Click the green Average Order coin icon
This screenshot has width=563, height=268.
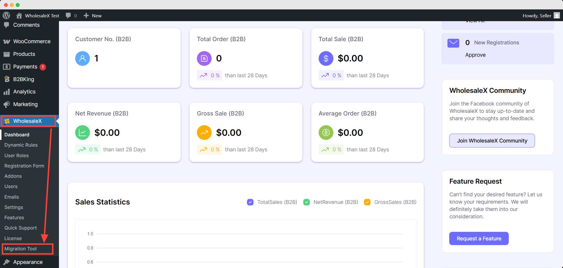pyautogui.click(x=326, y=133)
